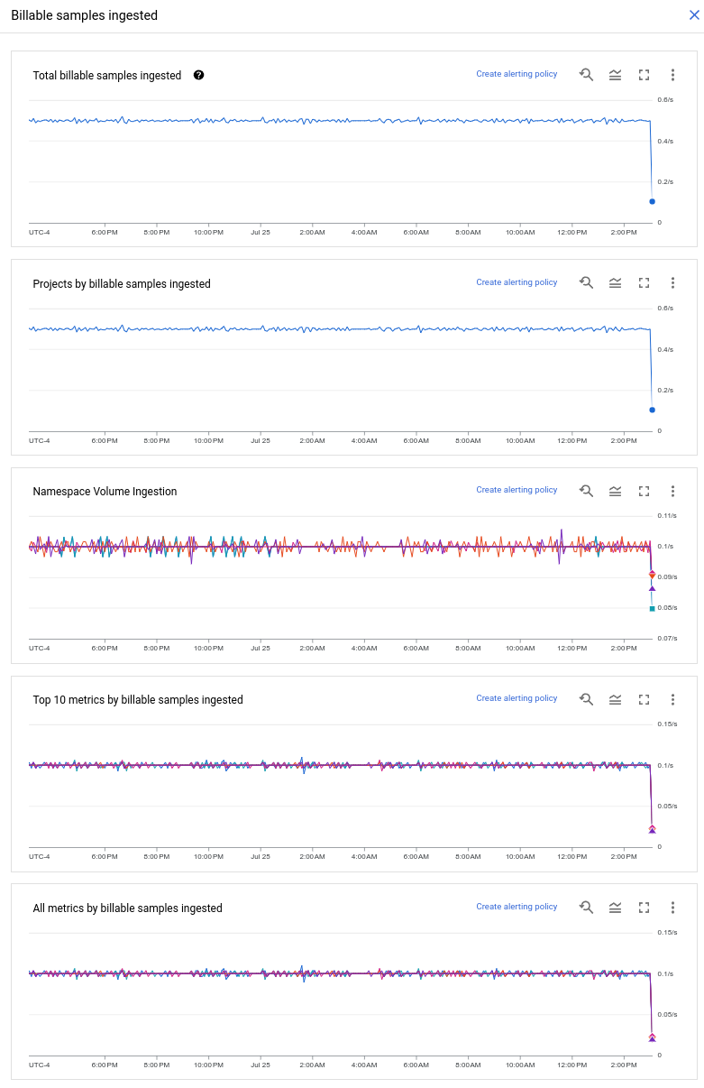The image size is (704, 1088).
Task: Open overflow menu on Total billable samples chart
Action: pos(672,75)
